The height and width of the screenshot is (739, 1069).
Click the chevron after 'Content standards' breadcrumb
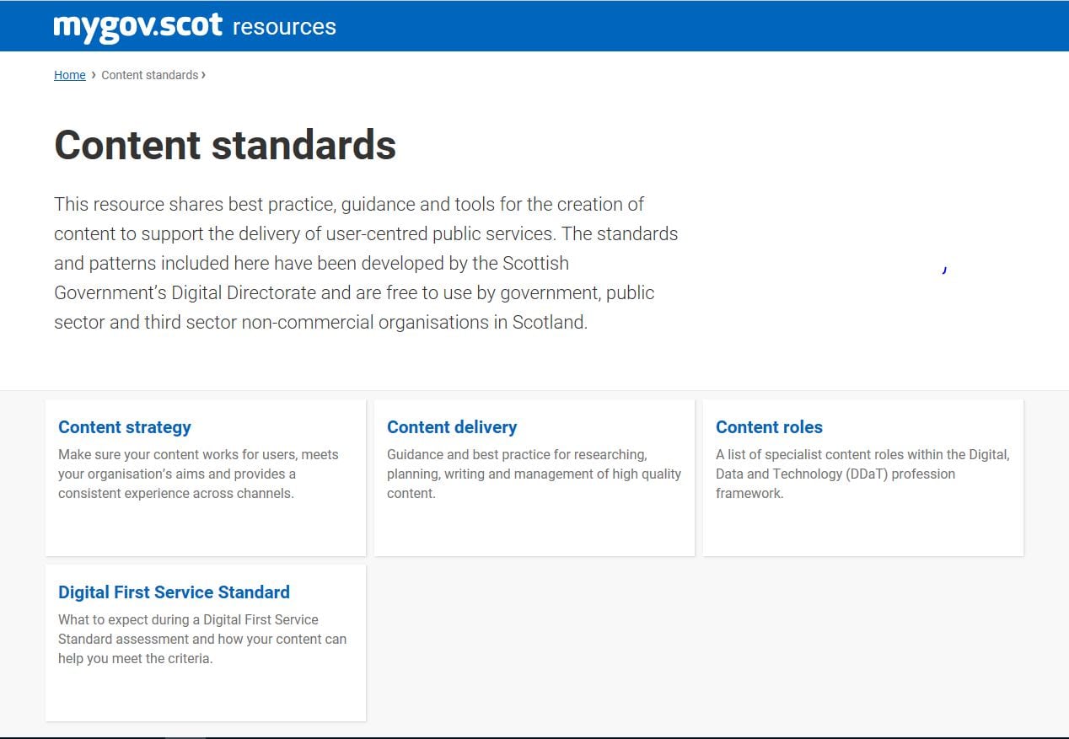(203, 75)
